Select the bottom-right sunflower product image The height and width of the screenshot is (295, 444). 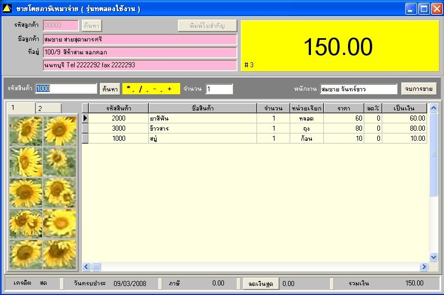click(x=60, y=254)
